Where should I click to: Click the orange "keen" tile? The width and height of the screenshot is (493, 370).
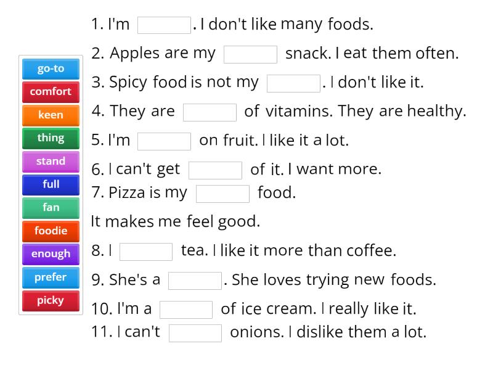tap(50, 115)
